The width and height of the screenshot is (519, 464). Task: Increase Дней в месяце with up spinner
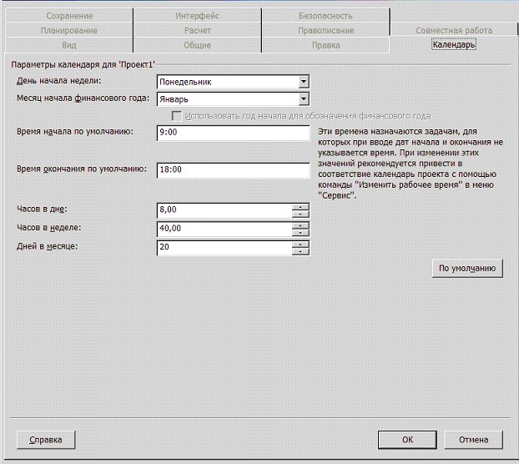tap(300, 245)
